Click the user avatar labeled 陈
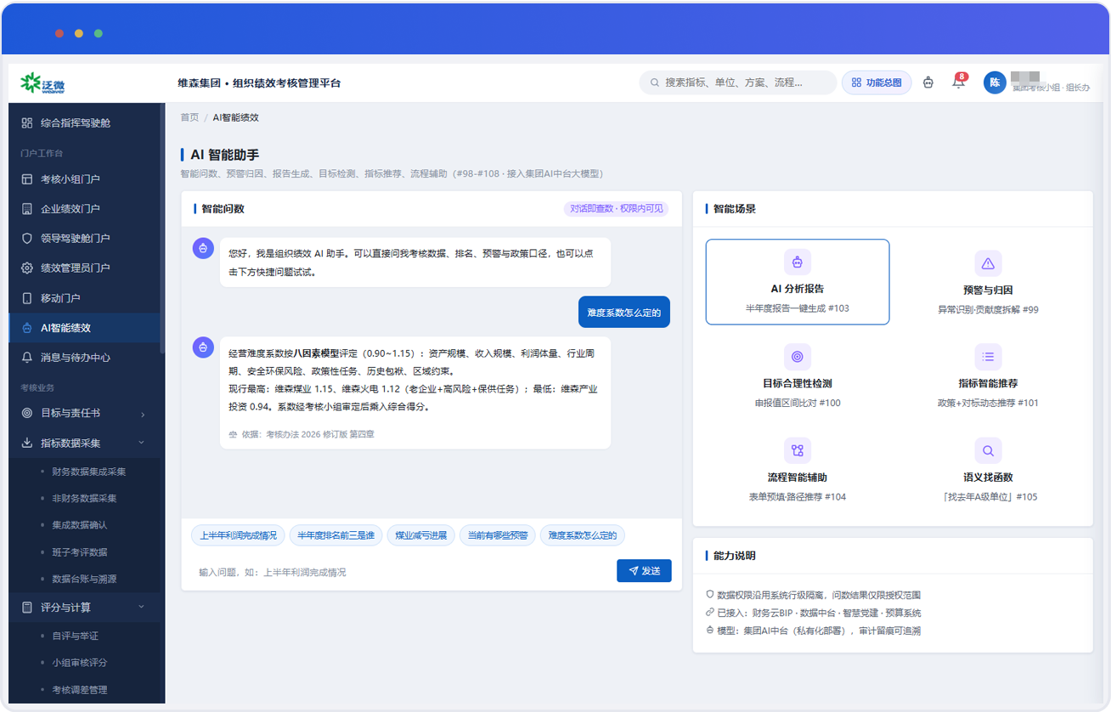This screenshot has width=1111, height=712. coord(995,82)
